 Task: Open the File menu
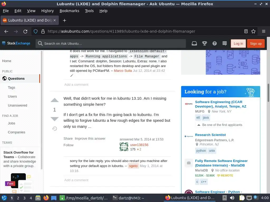[6, 11]
